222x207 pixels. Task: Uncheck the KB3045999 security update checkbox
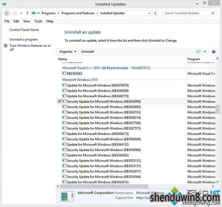coord(60,101)
